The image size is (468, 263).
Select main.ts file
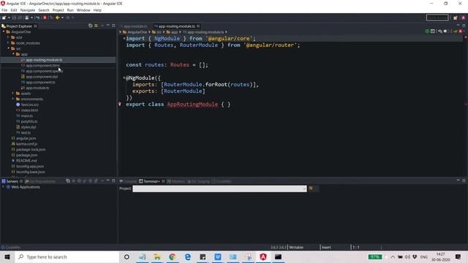click(27, 115)
